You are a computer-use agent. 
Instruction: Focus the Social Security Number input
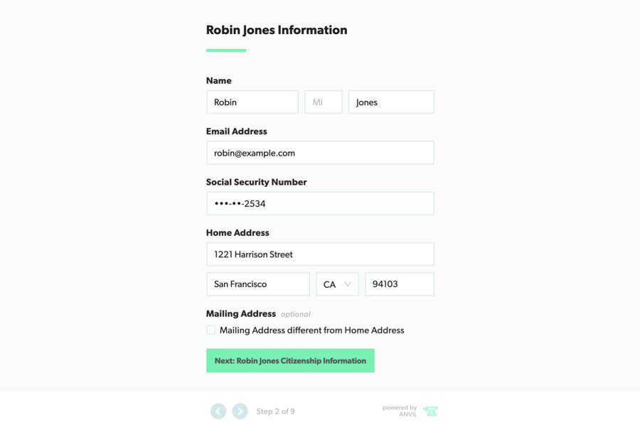click(320, 204)
